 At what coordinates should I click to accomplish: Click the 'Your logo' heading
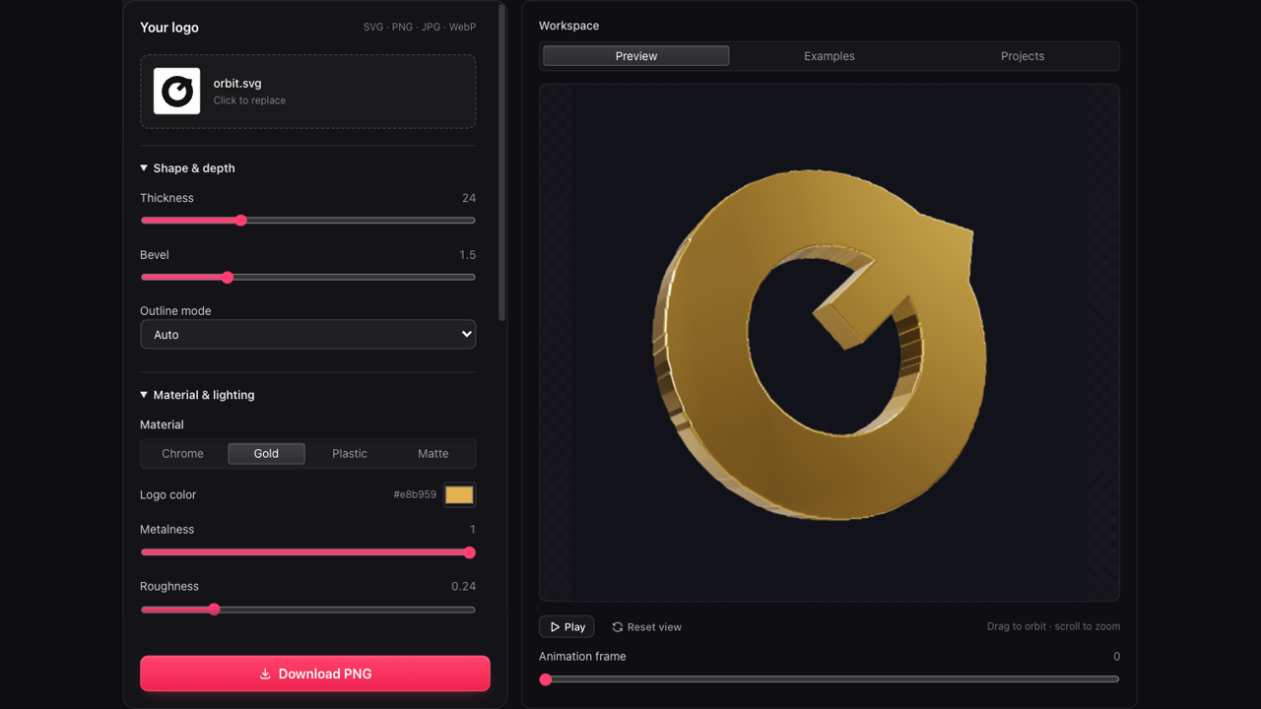click(169, 28)
